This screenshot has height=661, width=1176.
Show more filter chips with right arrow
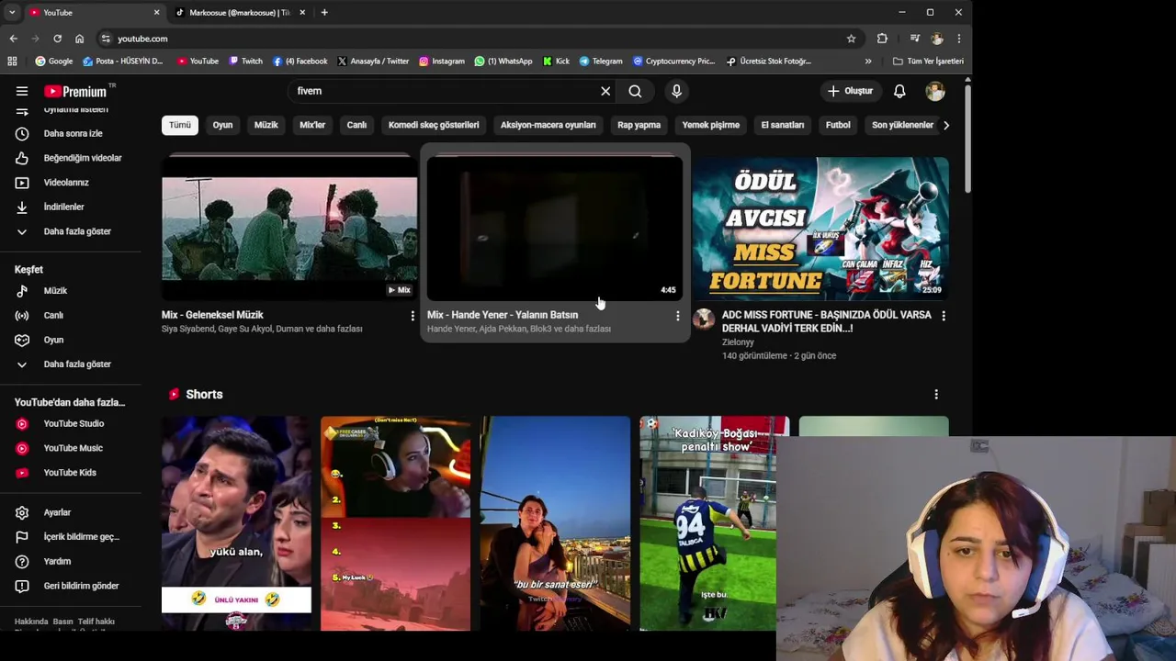pos(946,125)
